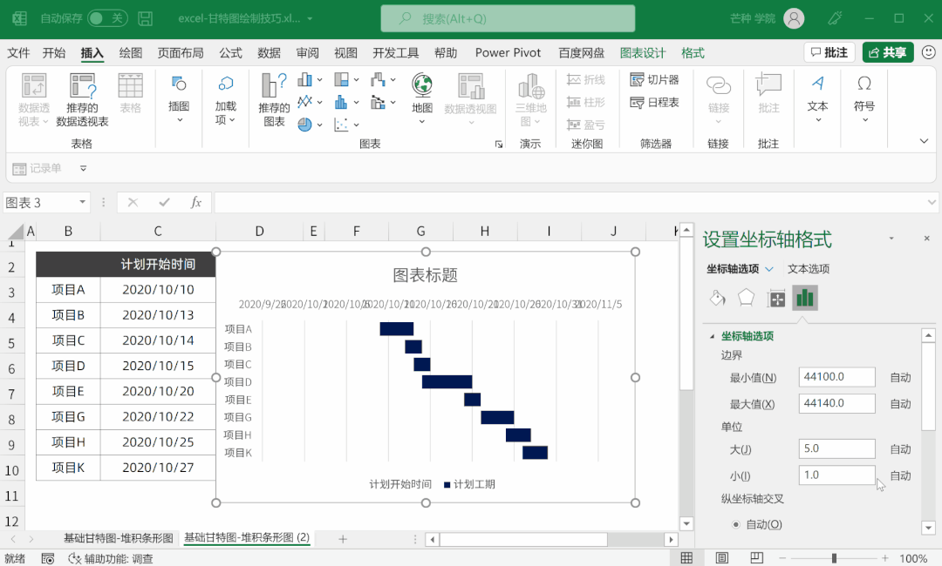942x566 pixels.
Task: Insert Timeline (日程表)
Action: [655, 103]
